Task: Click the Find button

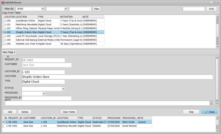Action: click(211, 9)
